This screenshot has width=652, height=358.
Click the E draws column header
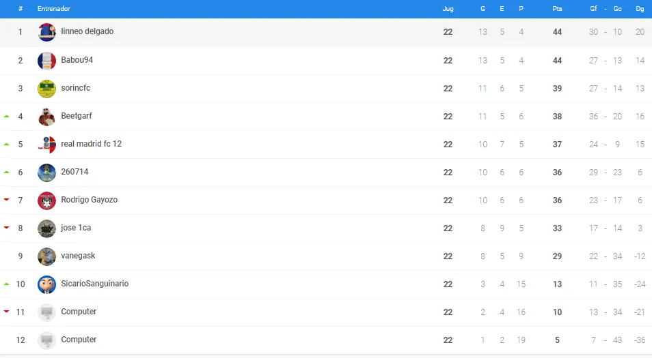coord(502,9)
